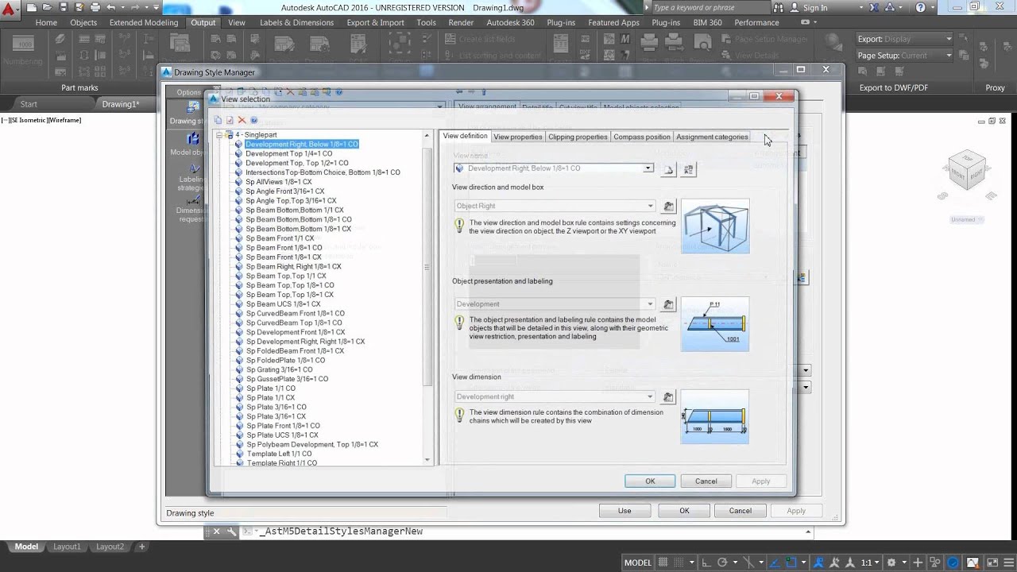The width and height of the screenshot is (1017, 572).
Task: Click Use in Drawing Style Manager
Action: [x=625, y=511]
